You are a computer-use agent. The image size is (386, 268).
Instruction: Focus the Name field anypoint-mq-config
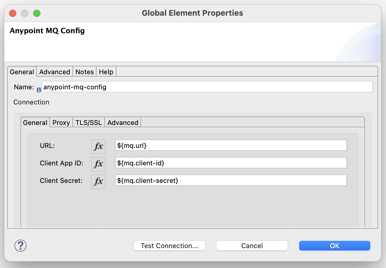(x=207, y=87)
